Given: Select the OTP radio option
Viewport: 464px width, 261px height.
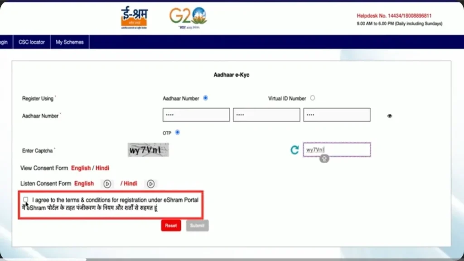Looking at the screenshot, I should [x=177, y=132].
